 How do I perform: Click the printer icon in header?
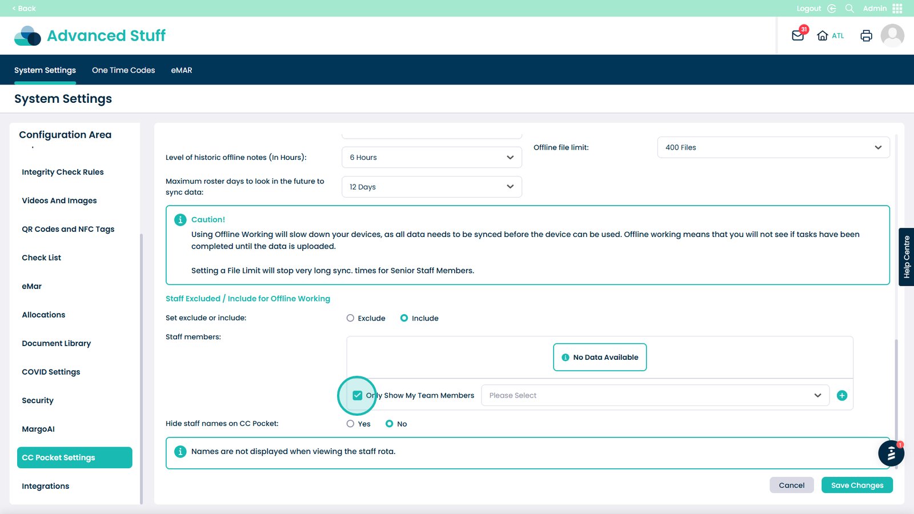[866, 35]
